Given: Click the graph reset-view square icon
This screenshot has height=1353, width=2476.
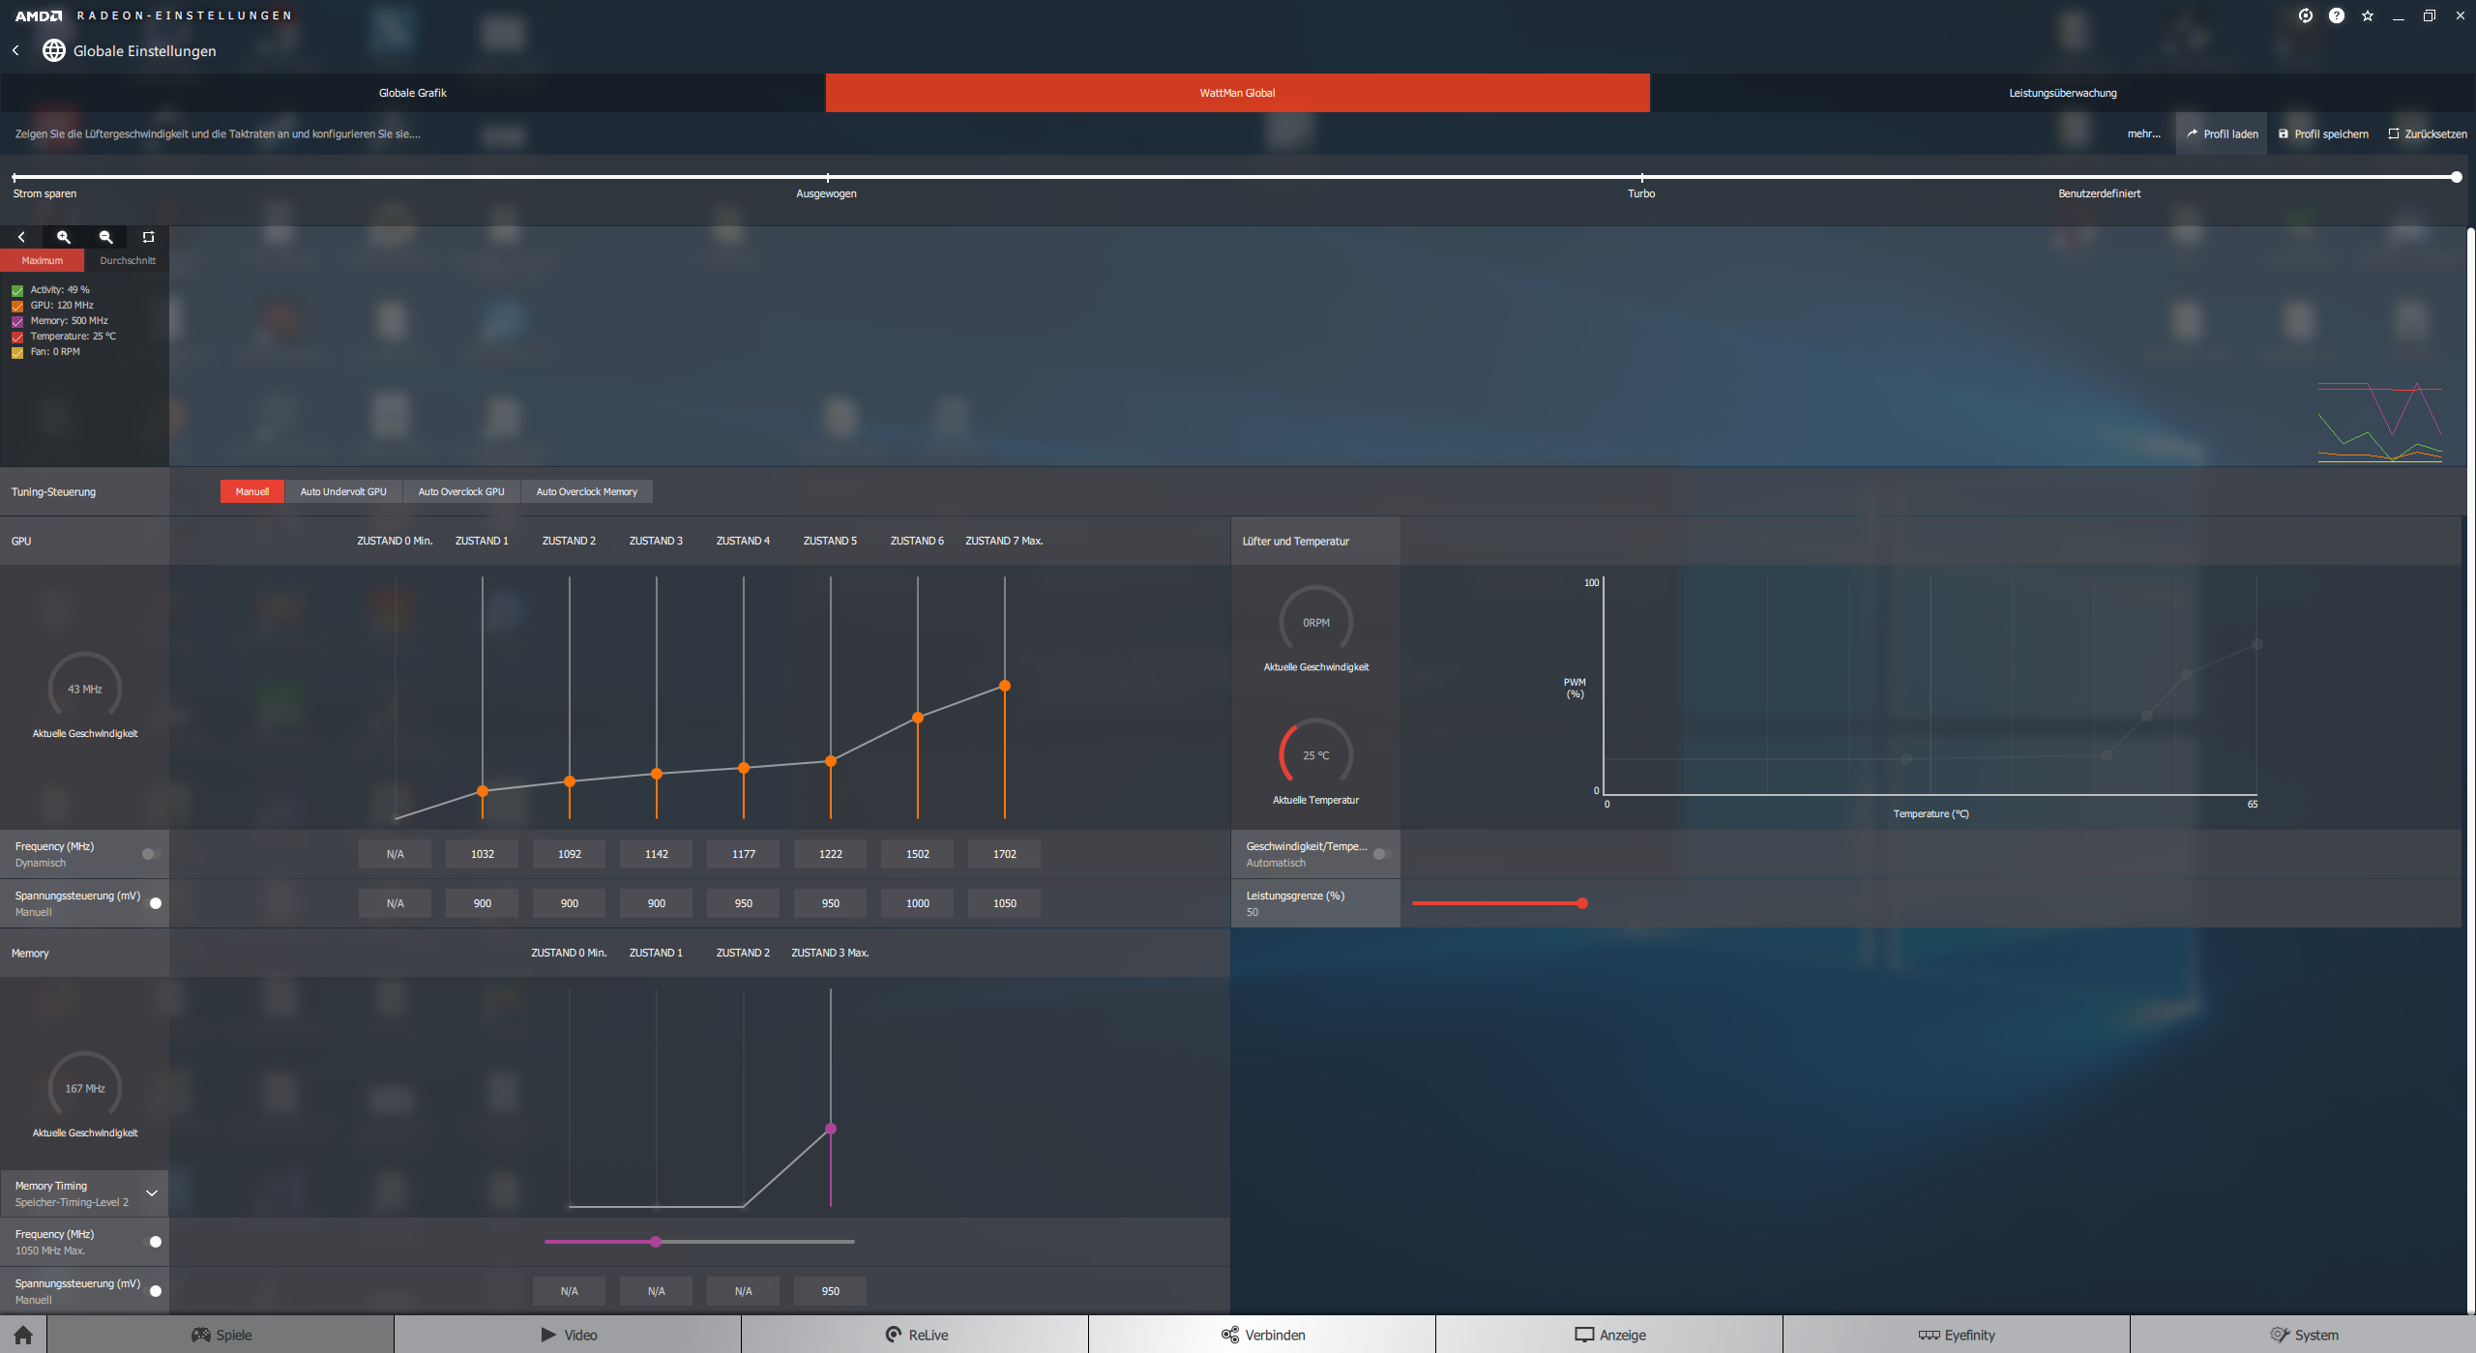Looking at the screenshot, I should [x=148, y=237].
